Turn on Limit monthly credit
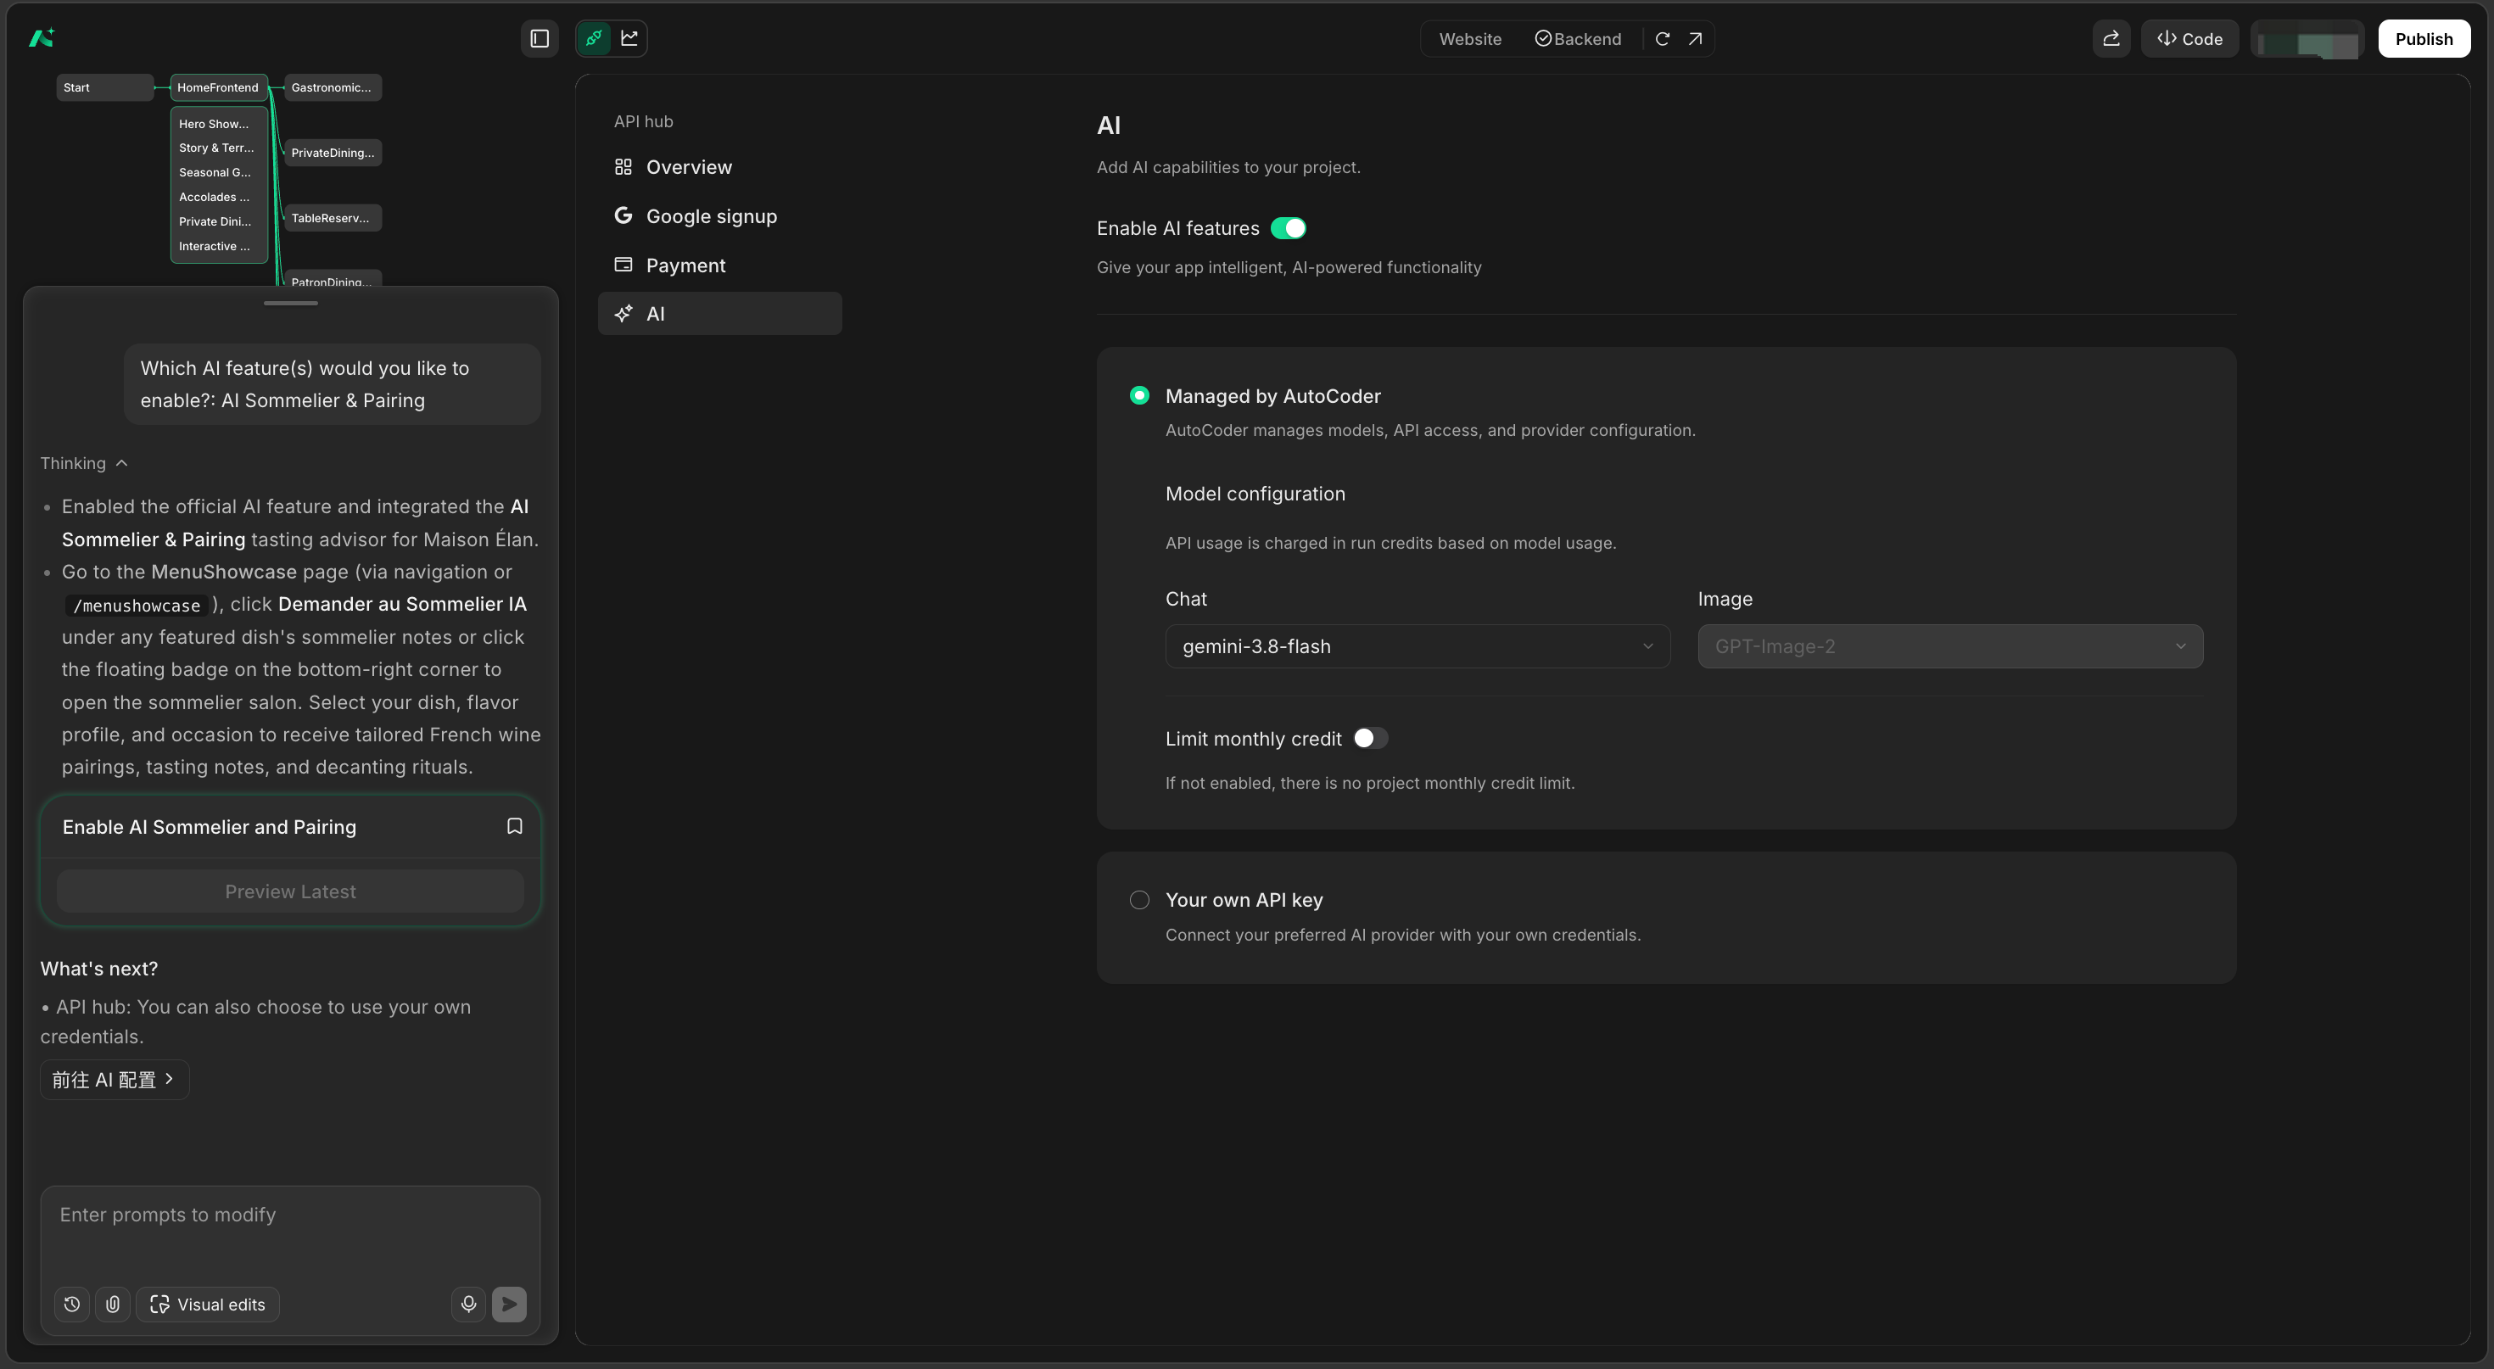 1370,739
